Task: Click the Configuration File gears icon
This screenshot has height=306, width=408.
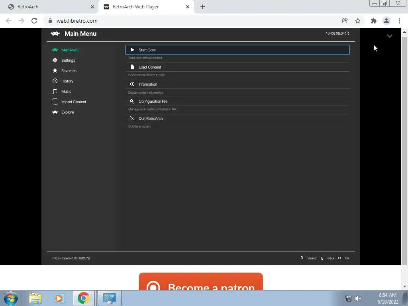Action: 132,101
